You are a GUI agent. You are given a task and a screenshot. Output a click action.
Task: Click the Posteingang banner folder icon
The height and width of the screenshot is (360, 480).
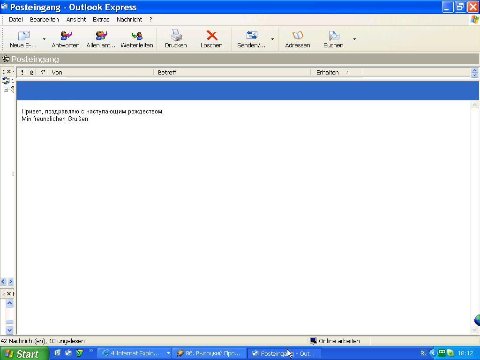tap(6, 59)
